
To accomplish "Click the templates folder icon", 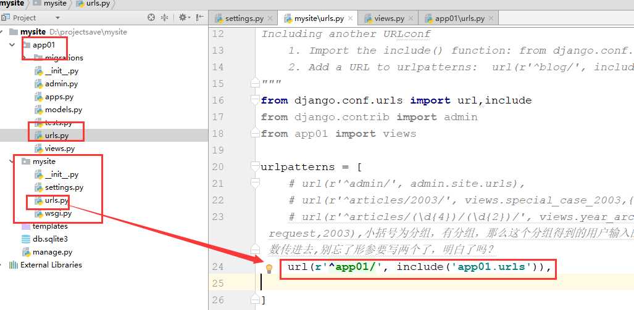I will pos(26,226).
